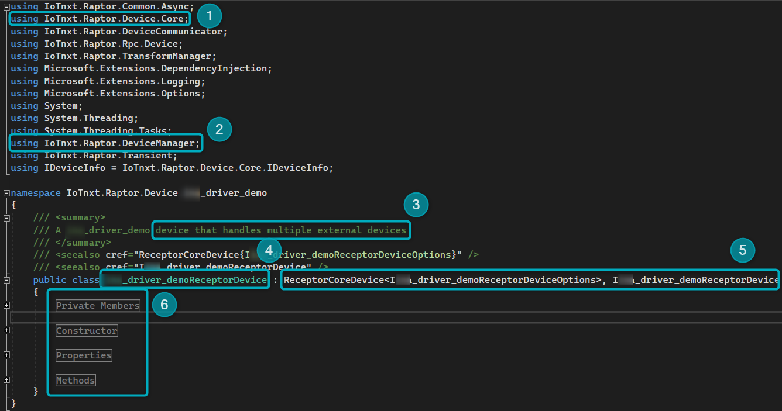Expand Properties region using its plus icon
782x411 pixels.
6,355
